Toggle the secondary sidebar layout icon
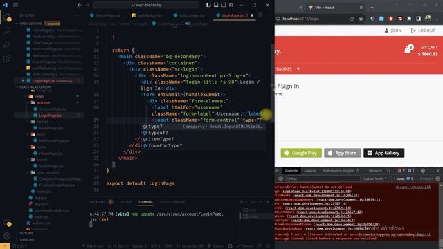443x249 pixels. (x=224, y=5)
